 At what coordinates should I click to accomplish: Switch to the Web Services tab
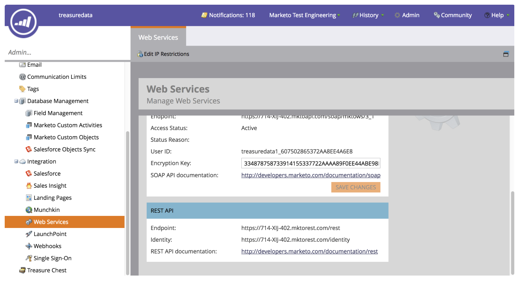(158, 38)
